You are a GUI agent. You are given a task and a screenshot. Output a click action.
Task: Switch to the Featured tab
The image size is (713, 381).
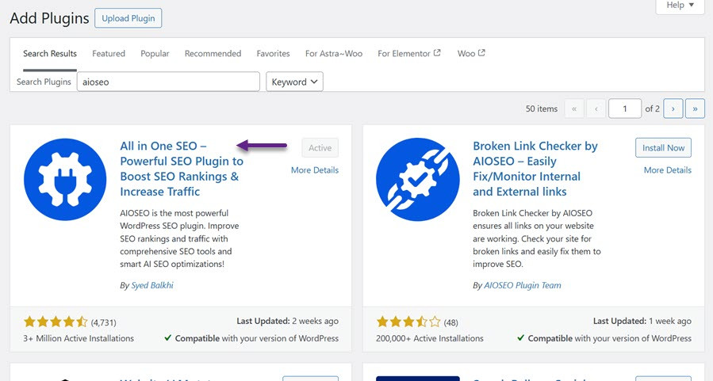pos(109,54)
